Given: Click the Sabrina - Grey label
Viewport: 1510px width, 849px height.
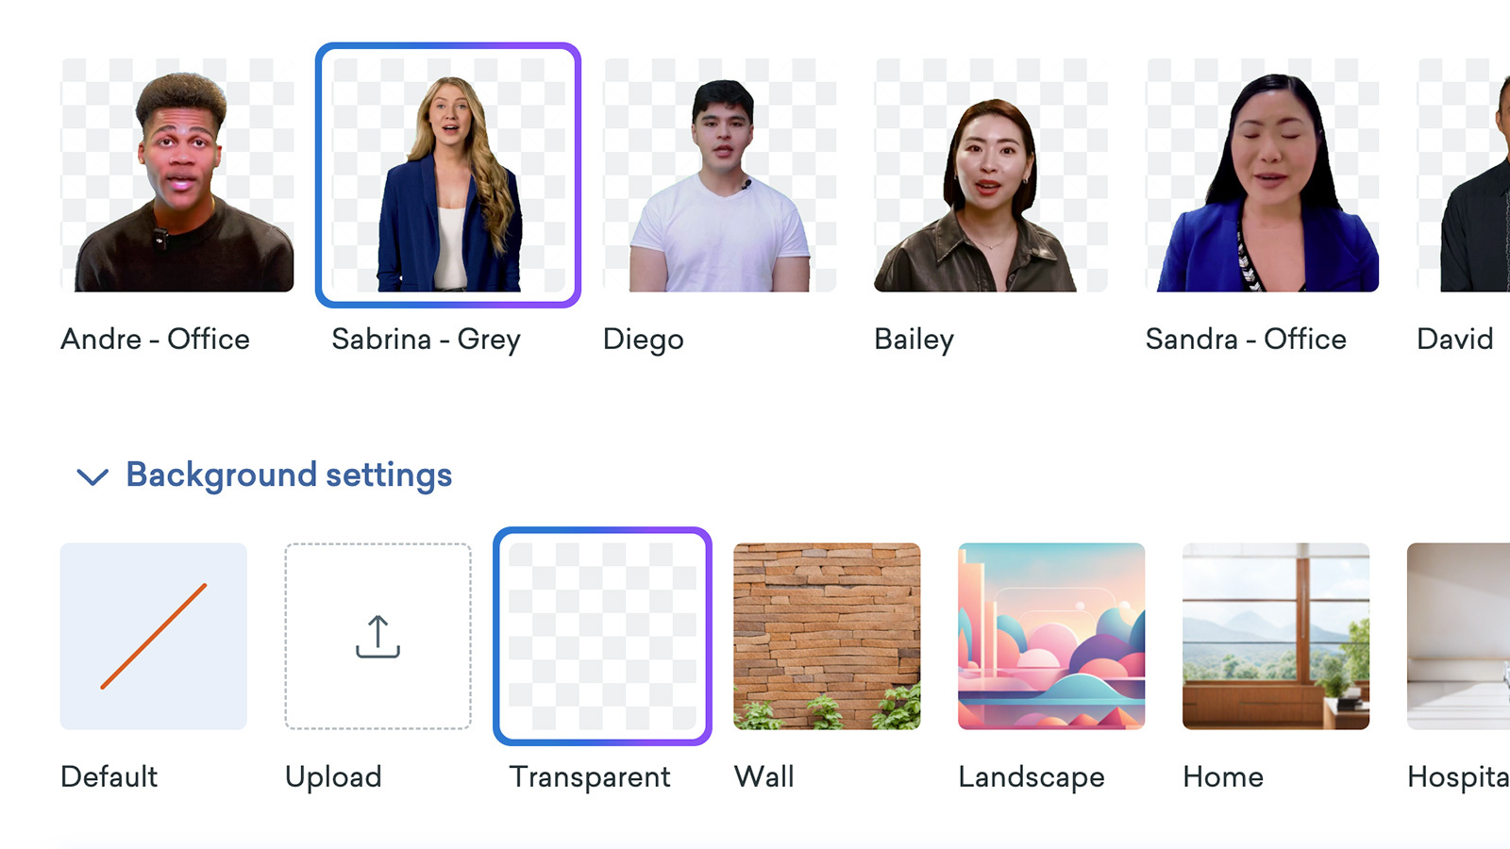Looking at the screenshot, I should 425,340.
